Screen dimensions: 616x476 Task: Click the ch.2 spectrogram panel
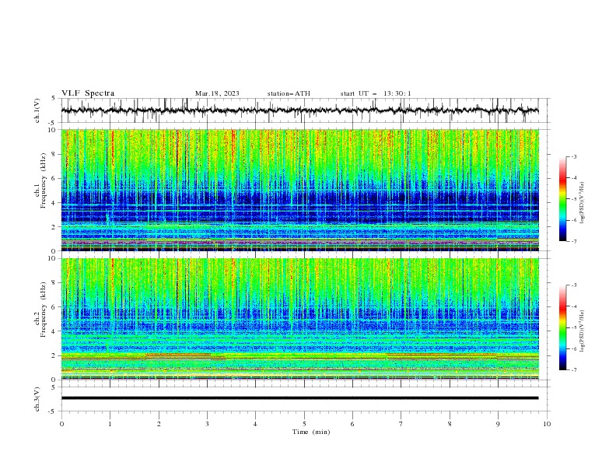click(x=299, y=319)
